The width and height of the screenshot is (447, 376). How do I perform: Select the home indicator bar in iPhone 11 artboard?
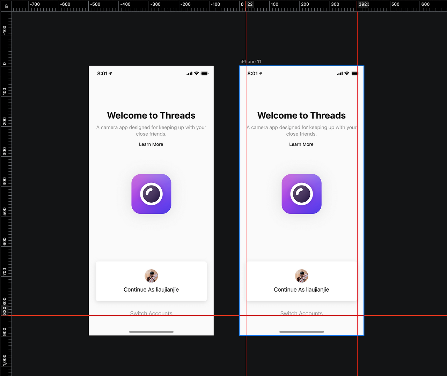click(x=301, y=332)
